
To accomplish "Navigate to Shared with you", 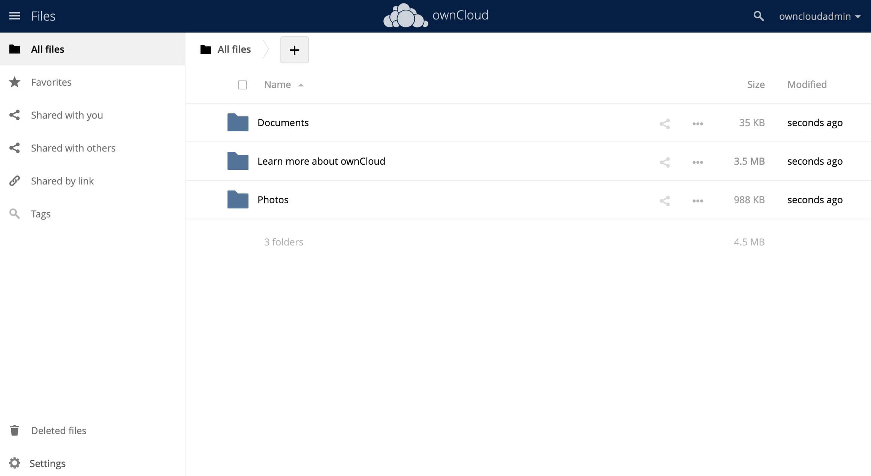I will pyautogui.click(x=67, y=115).
